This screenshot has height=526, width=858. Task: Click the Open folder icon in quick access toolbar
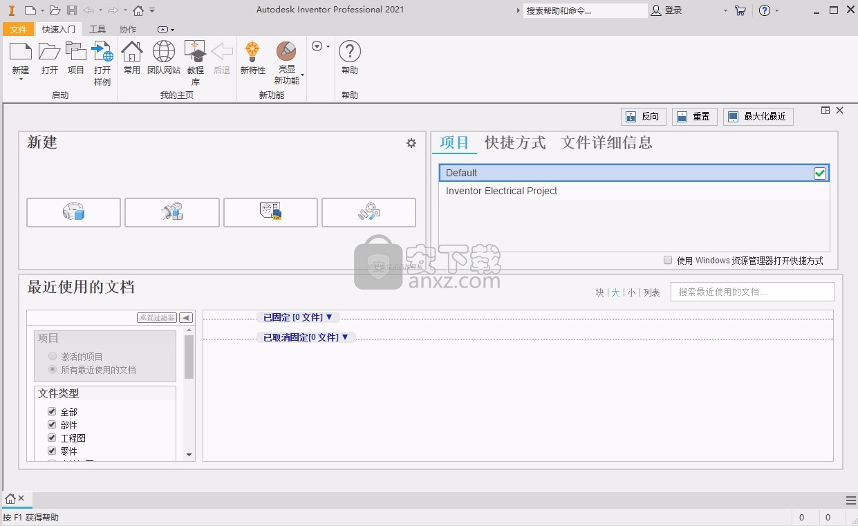pyautogui.click(x=55, y=10)
